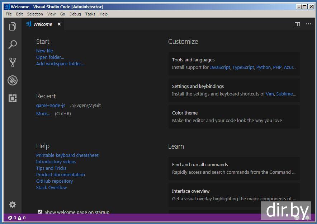Expand More recent items link
The width and height of the screenshot is (317, 224).
(43, 114)
